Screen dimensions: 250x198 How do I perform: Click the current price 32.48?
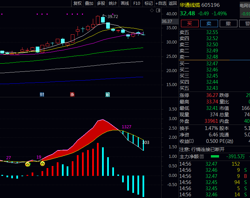click(x=187, y=14)
